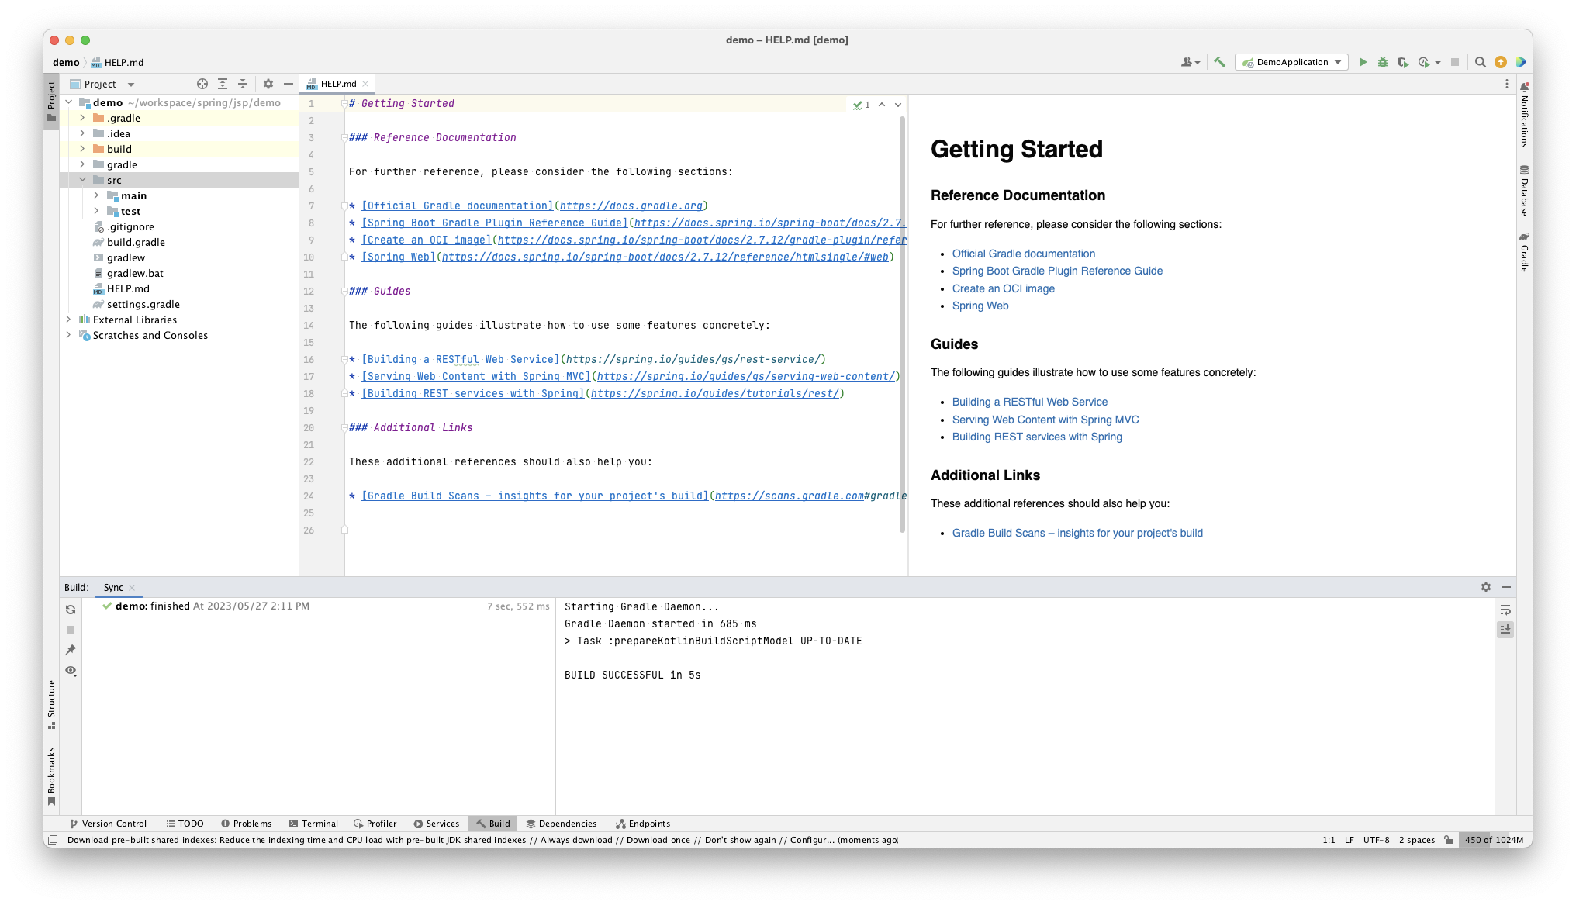The height and width of the screenshot is (905, 1576).
Task: Open Building REST services with Spring link
Action: tap(1037, 437)
